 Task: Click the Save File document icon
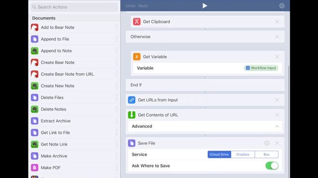(132, 143)
